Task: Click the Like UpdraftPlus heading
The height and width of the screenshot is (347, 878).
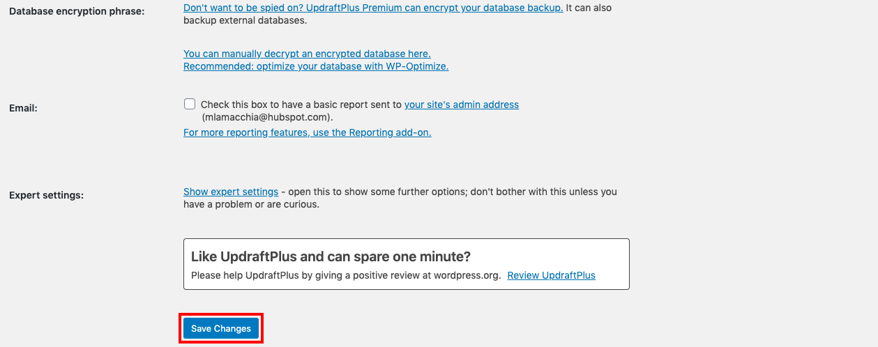Action: [x=331, y=256]
